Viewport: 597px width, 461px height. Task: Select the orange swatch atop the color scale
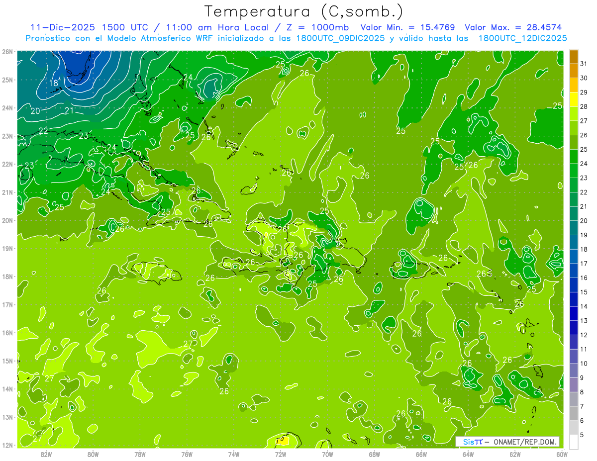574,57
